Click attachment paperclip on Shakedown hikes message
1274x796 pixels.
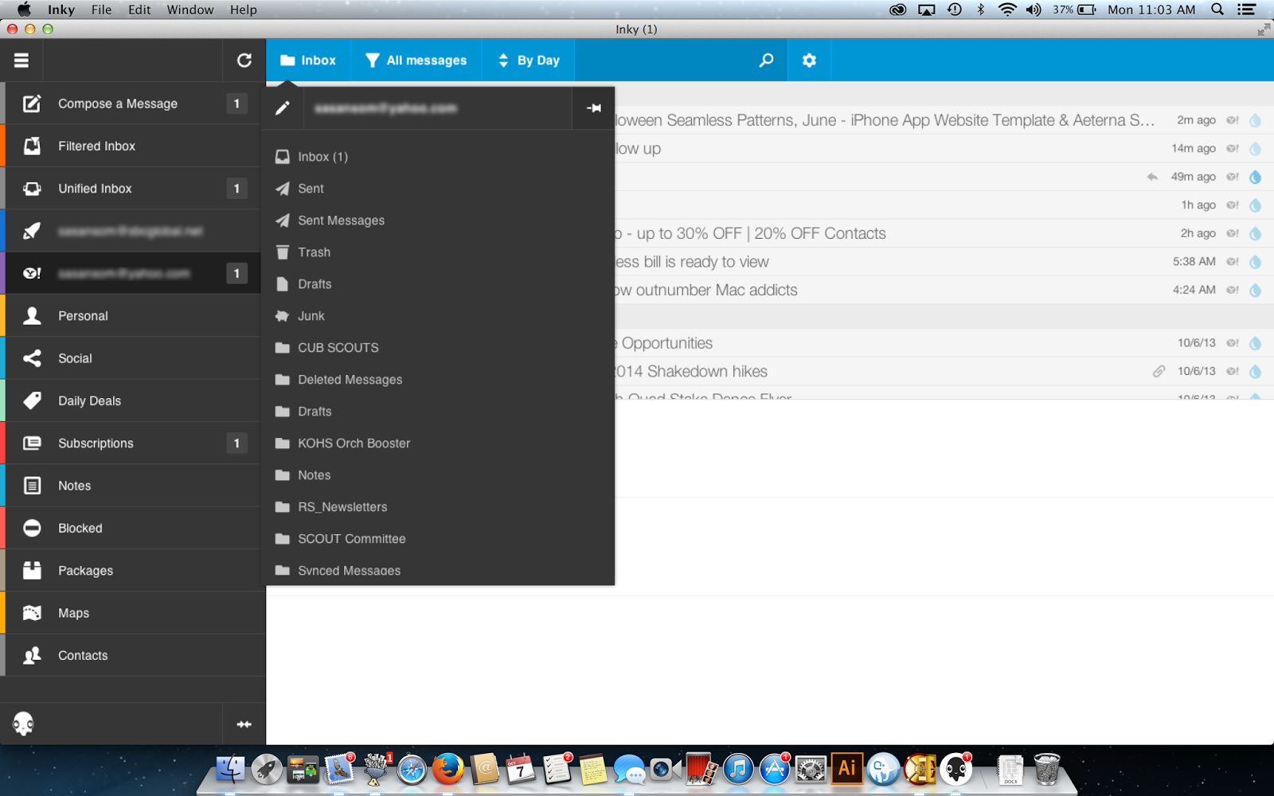point(1159,371)
